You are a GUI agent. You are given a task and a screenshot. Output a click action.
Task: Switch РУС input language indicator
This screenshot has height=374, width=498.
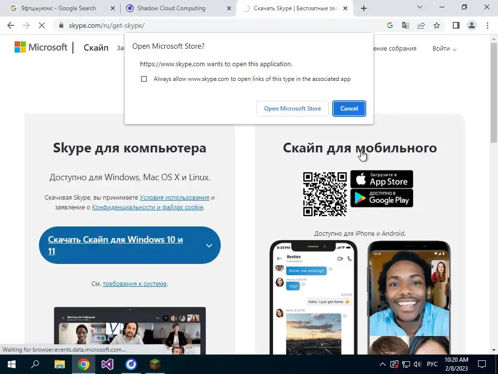point(432,364)
